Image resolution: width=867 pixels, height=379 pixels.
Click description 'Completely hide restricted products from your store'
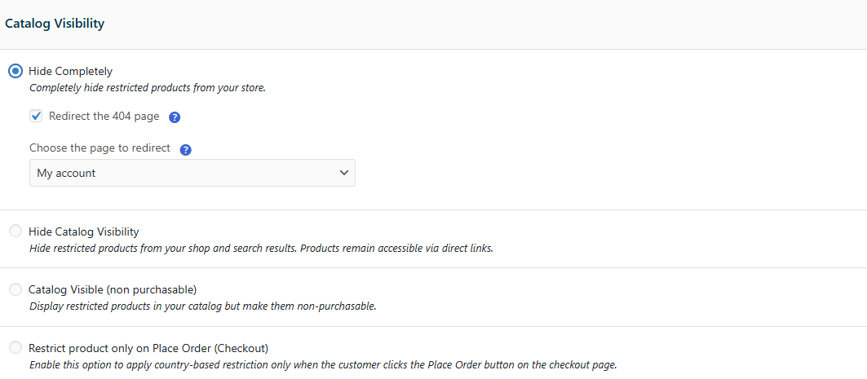point(147,88)
